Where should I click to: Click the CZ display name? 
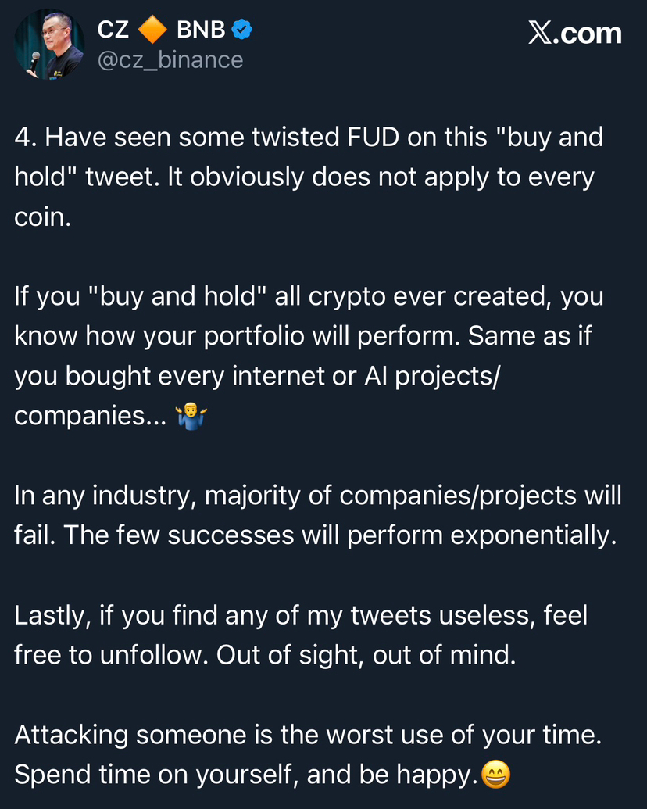[113, 30]
